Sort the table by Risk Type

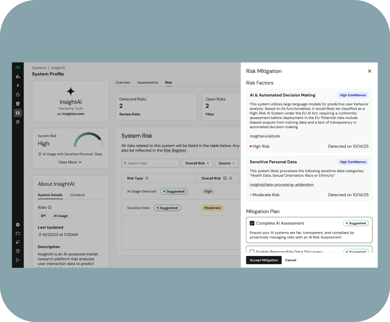147,178
